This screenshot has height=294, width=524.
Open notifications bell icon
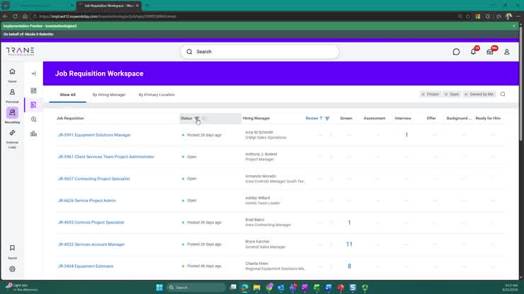473,52
